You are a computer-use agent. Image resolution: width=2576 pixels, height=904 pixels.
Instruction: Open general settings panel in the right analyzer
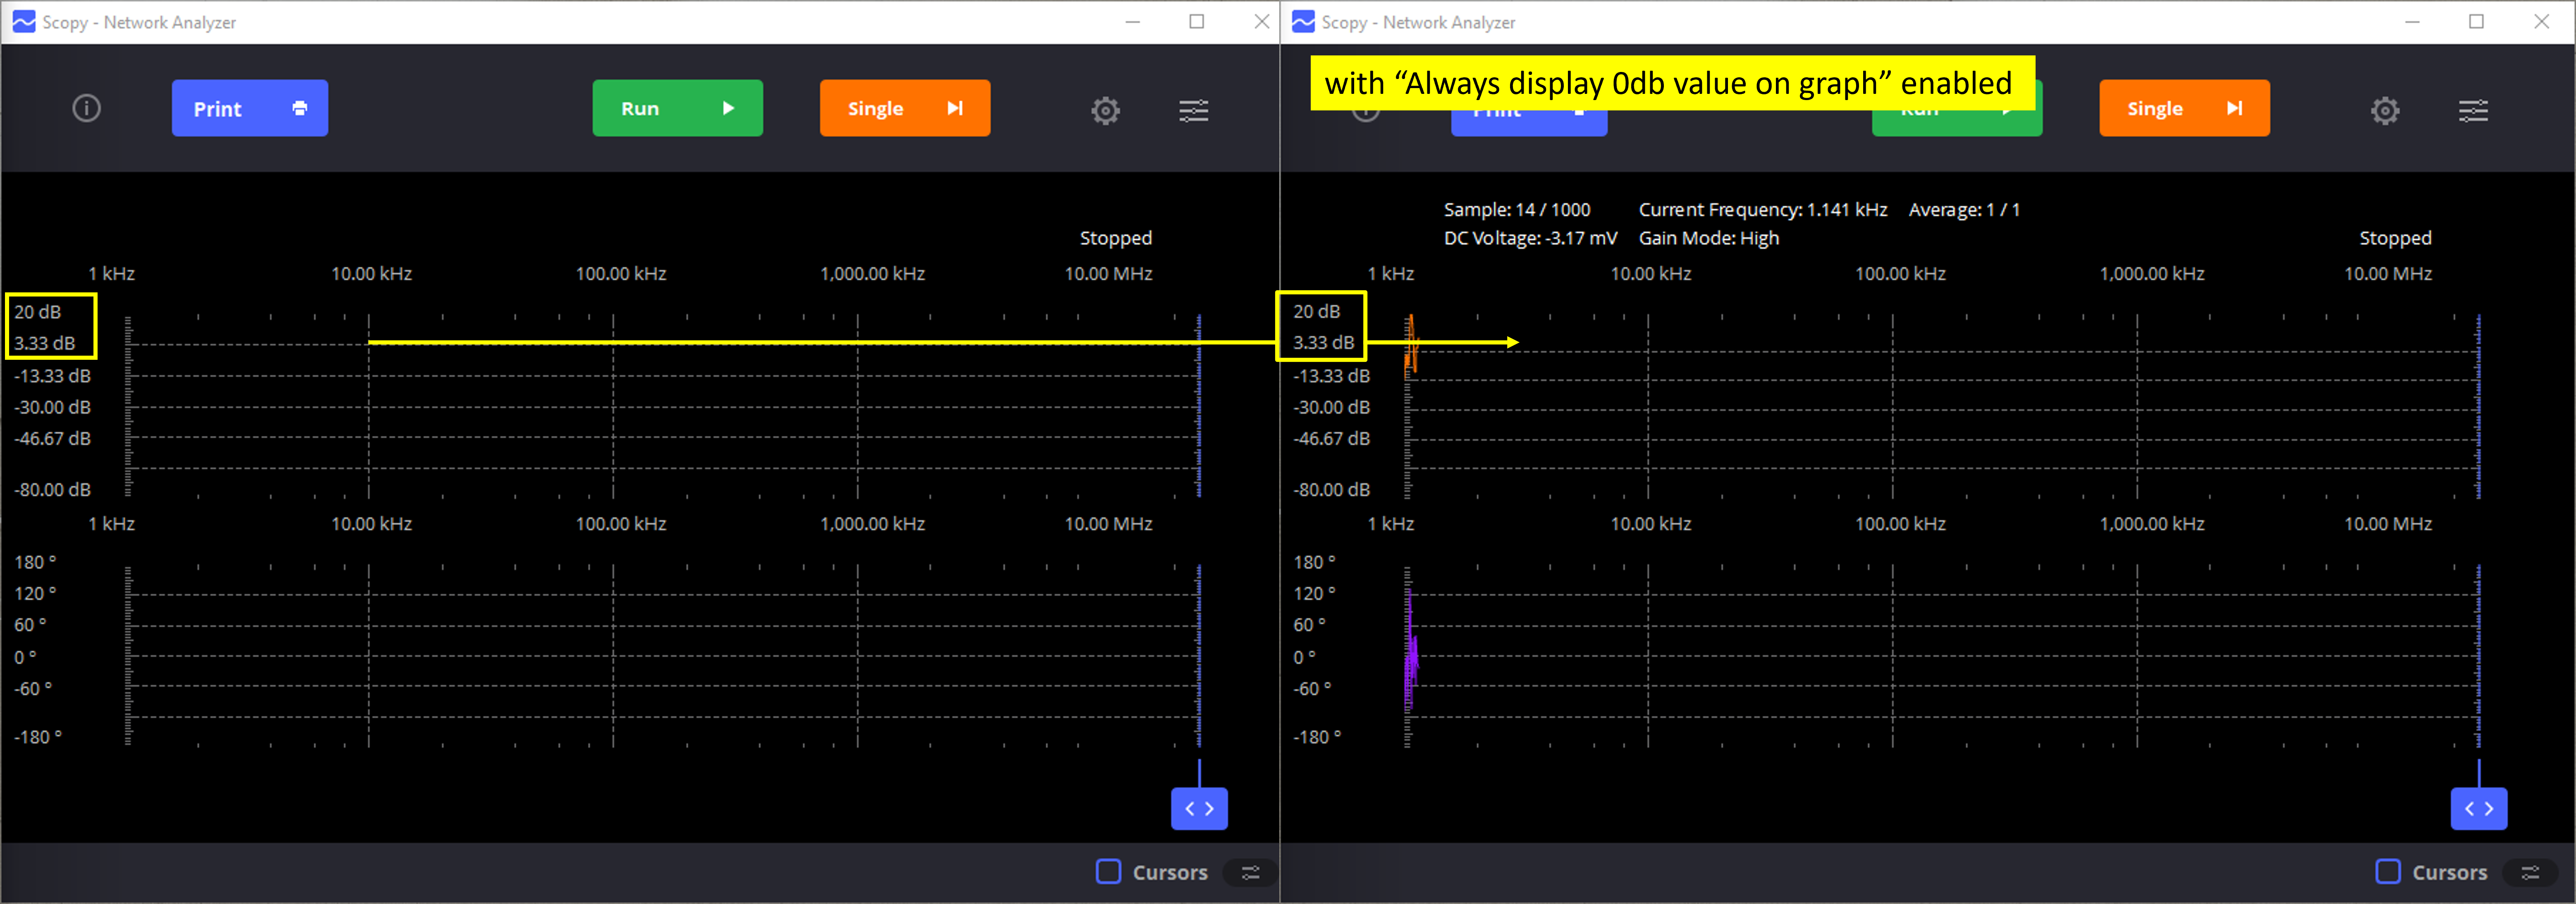click(2473, 110)
